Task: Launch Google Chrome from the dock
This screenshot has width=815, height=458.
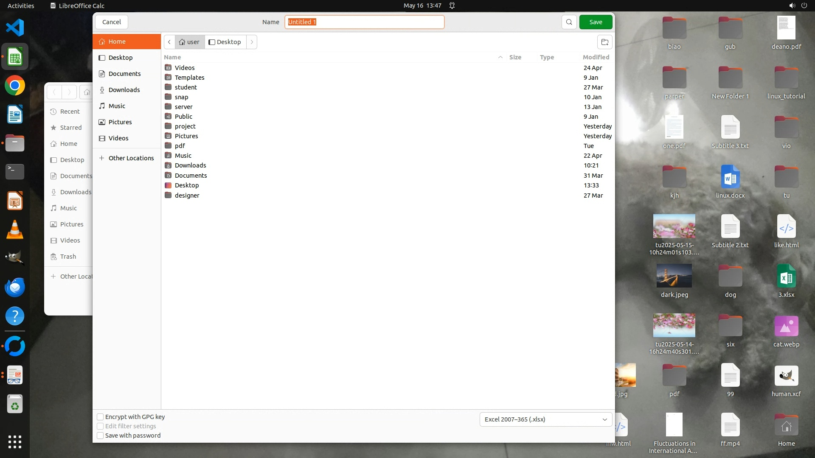Action: (15, 86)
